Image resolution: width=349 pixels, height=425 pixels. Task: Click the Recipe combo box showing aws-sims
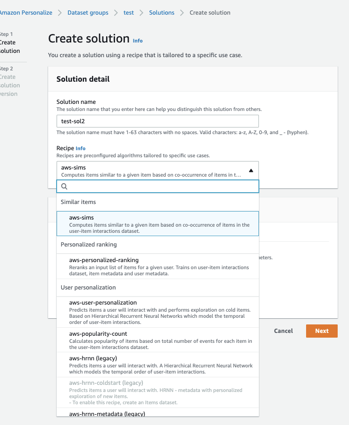(x=151, y=170)
